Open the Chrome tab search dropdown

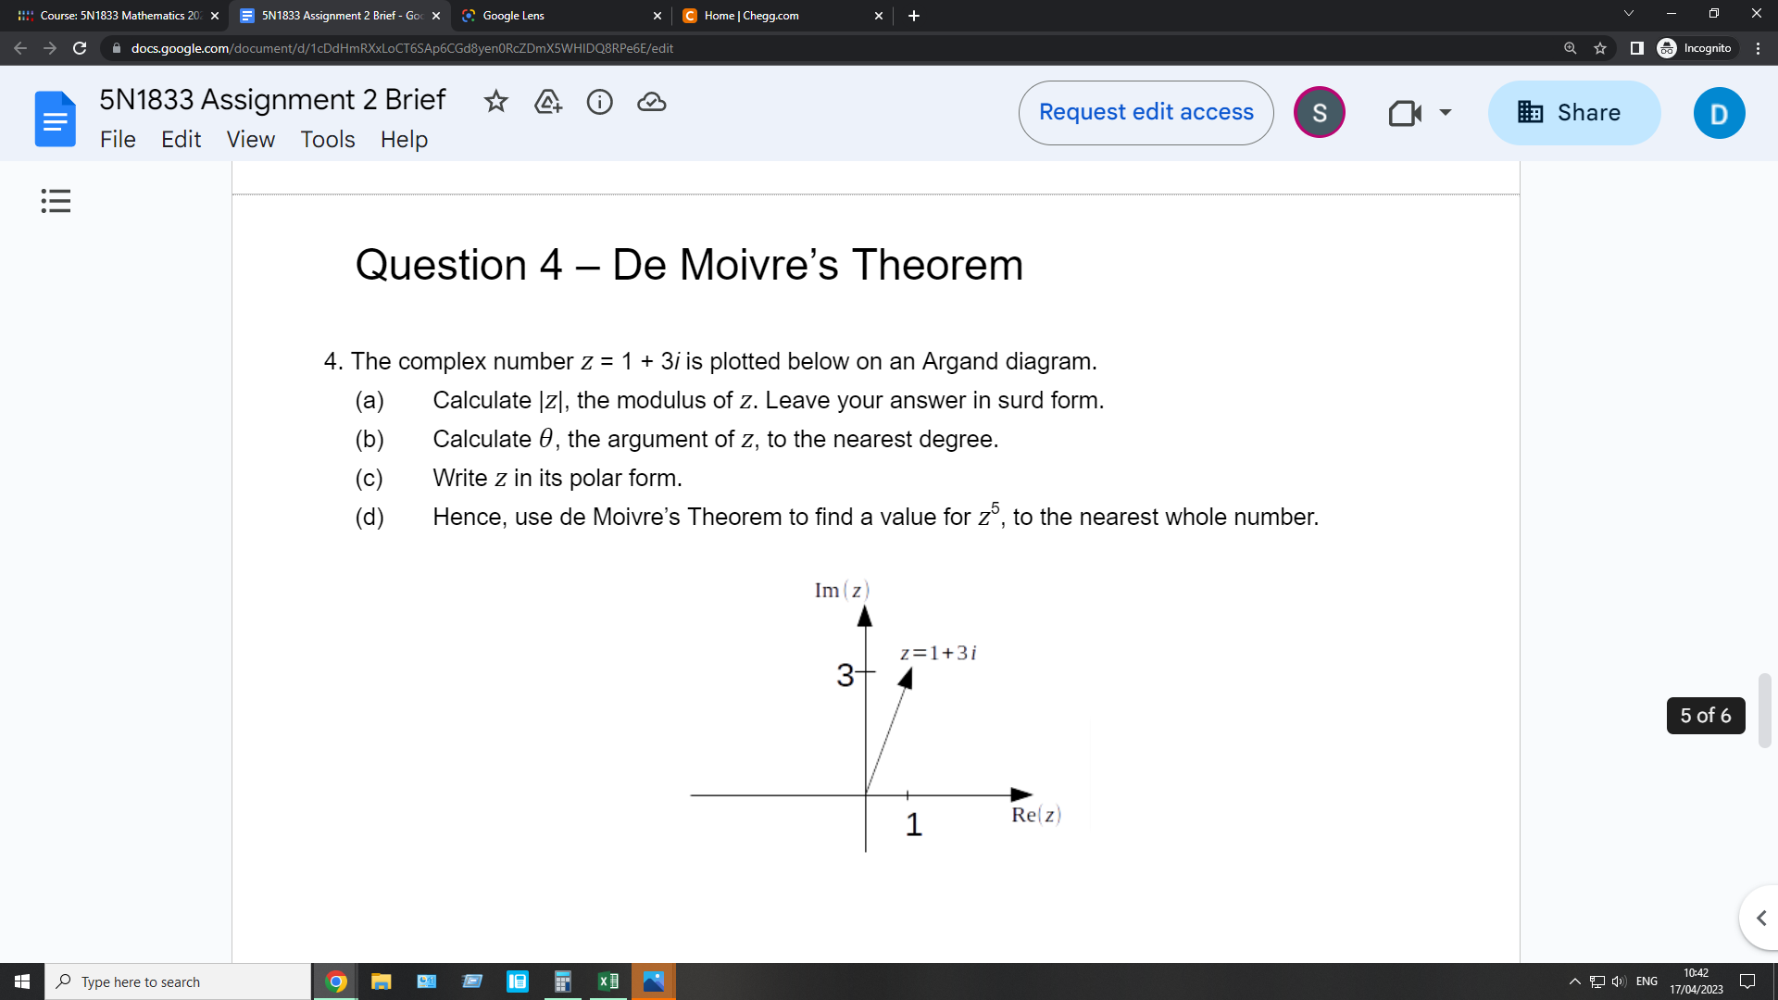1629,14
